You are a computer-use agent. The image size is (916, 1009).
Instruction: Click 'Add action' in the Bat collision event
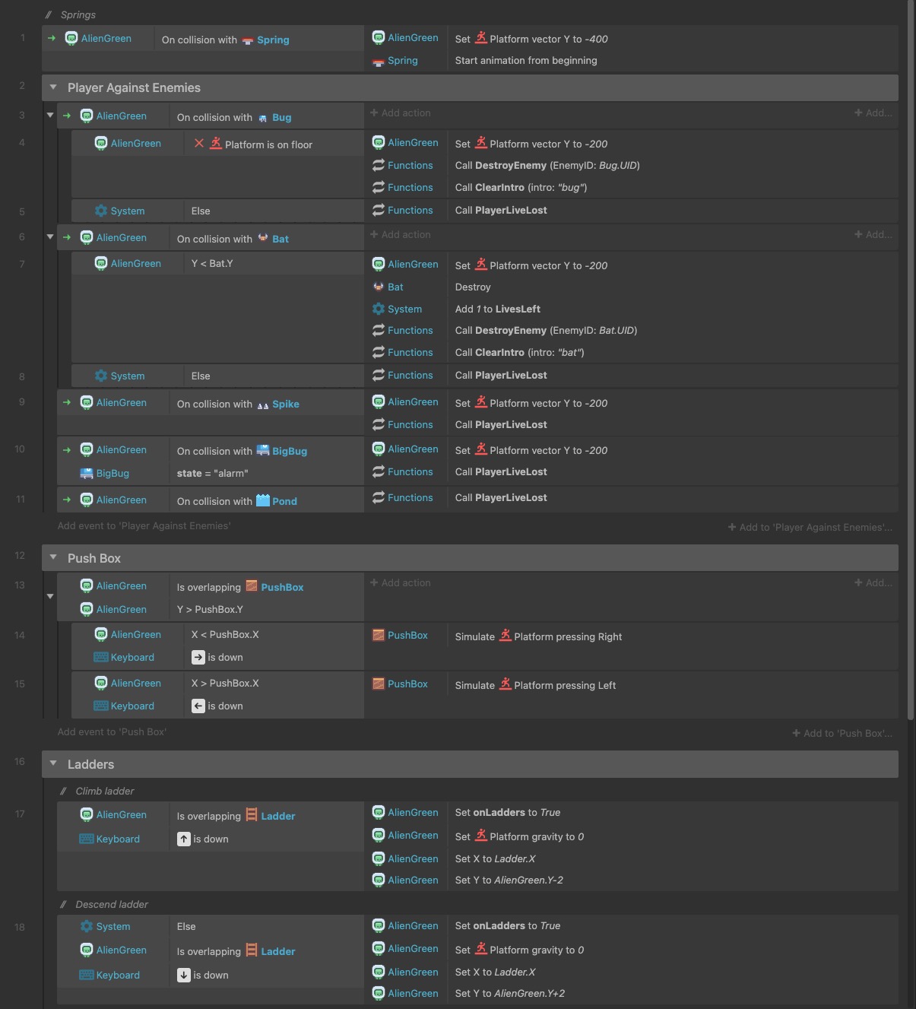point(400,234)
